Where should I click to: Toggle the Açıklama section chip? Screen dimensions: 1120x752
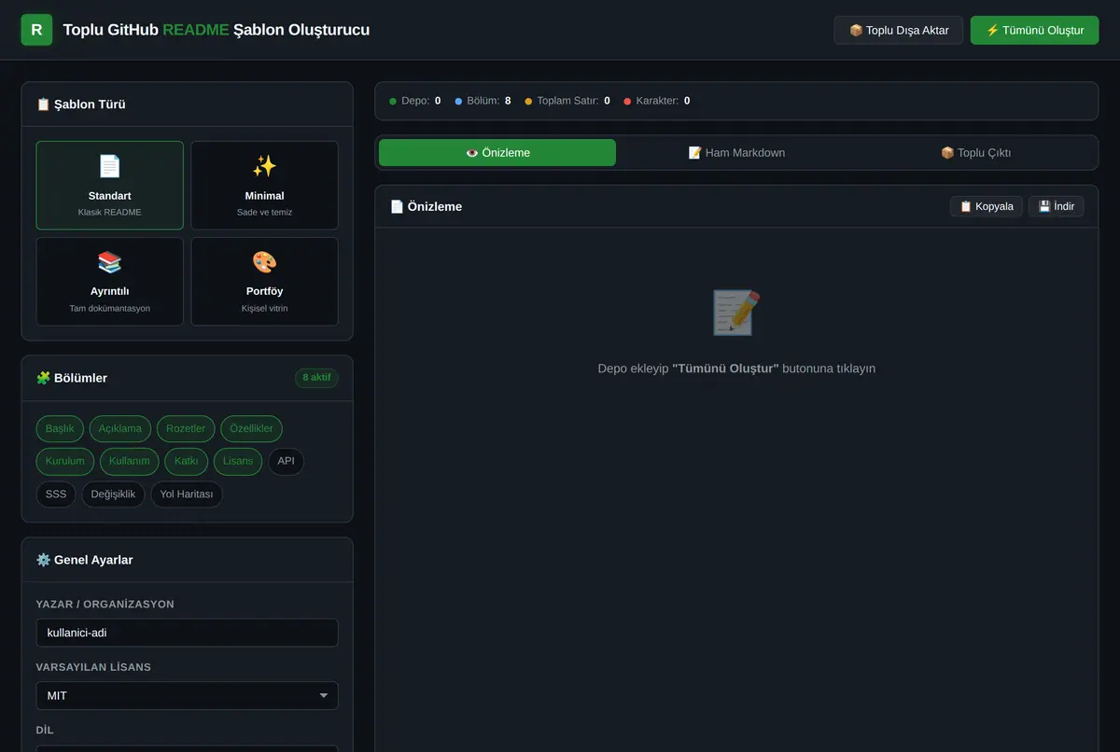pos(120,428)
